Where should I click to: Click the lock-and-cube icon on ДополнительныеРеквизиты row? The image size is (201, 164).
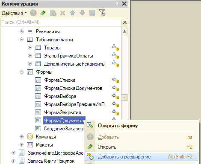(115, 63)
